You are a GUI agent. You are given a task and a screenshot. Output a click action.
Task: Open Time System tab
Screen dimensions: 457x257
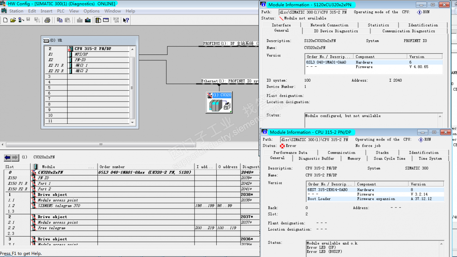click(x=430, y=159)
